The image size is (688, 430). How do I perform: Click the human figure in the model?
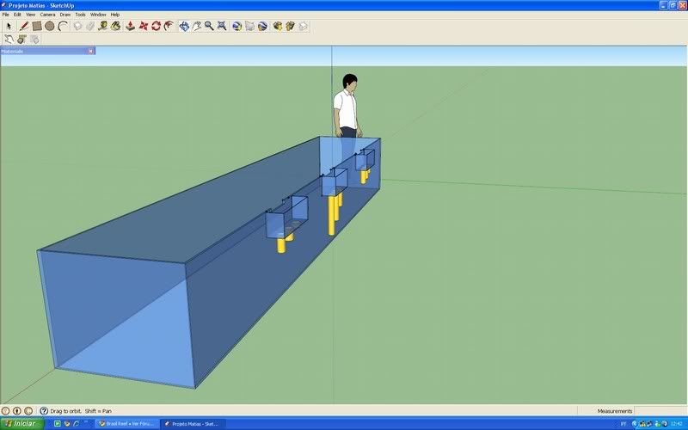[347, 106]
